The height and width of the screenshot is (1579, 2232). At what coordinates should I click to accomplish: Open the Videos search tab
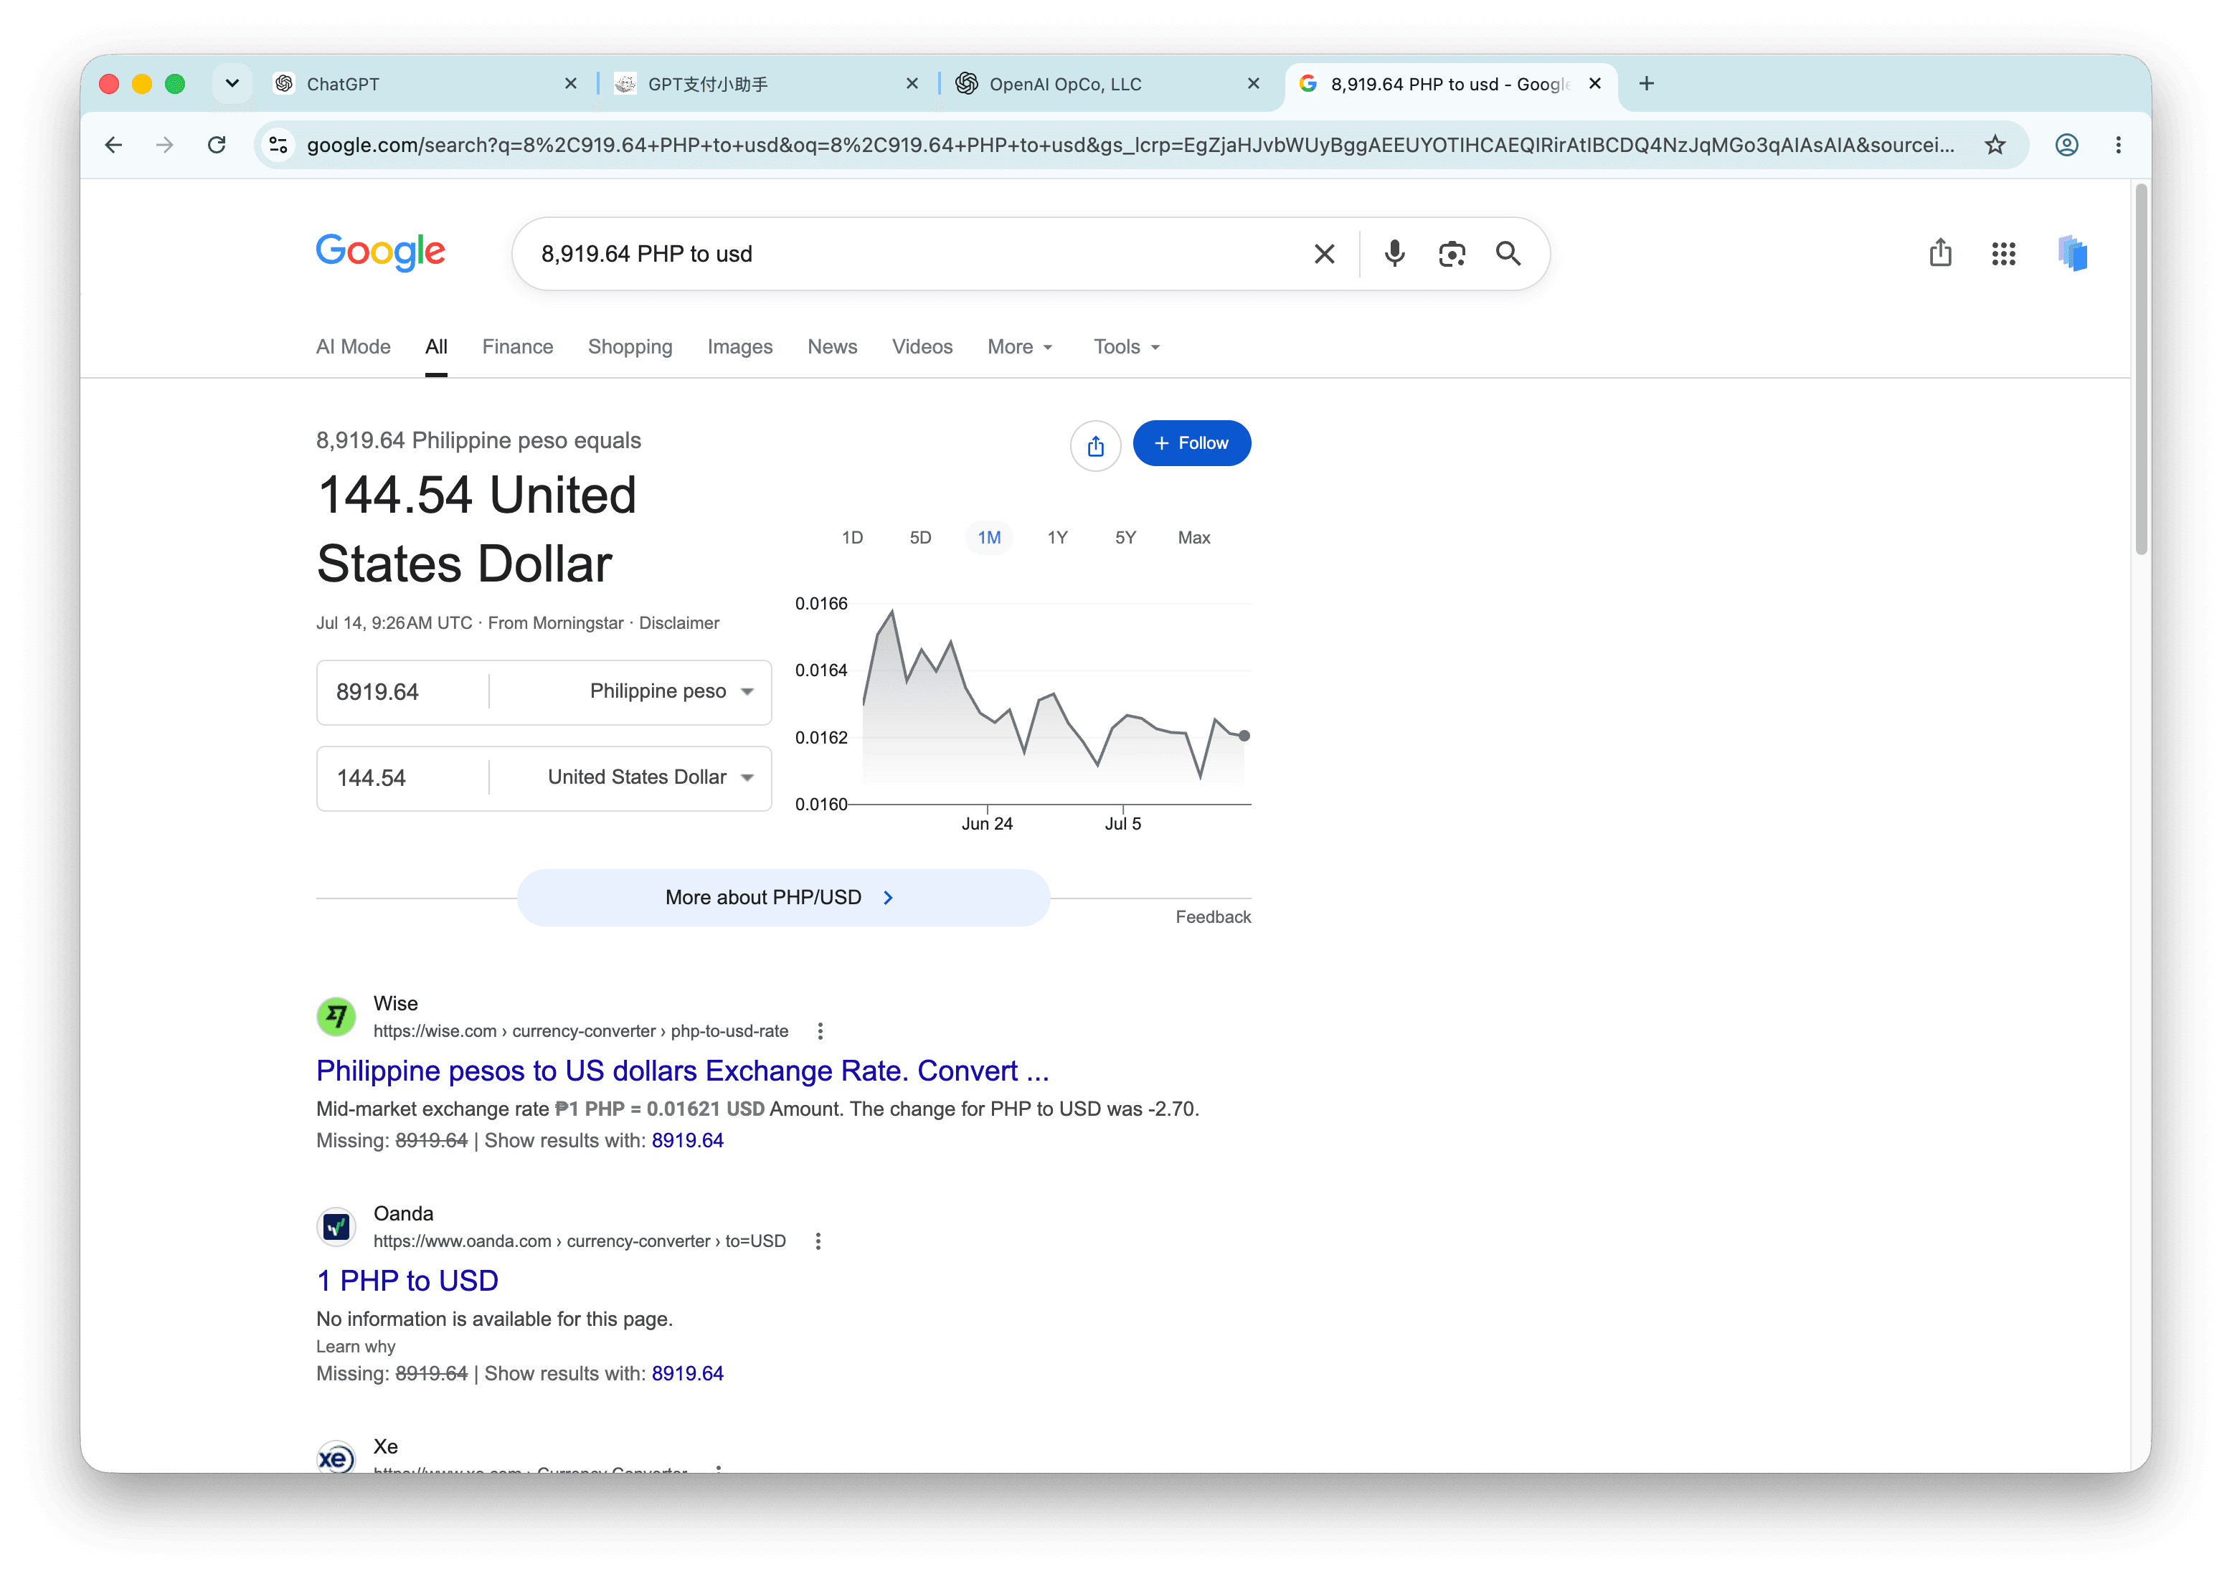[x=922, y=347]
